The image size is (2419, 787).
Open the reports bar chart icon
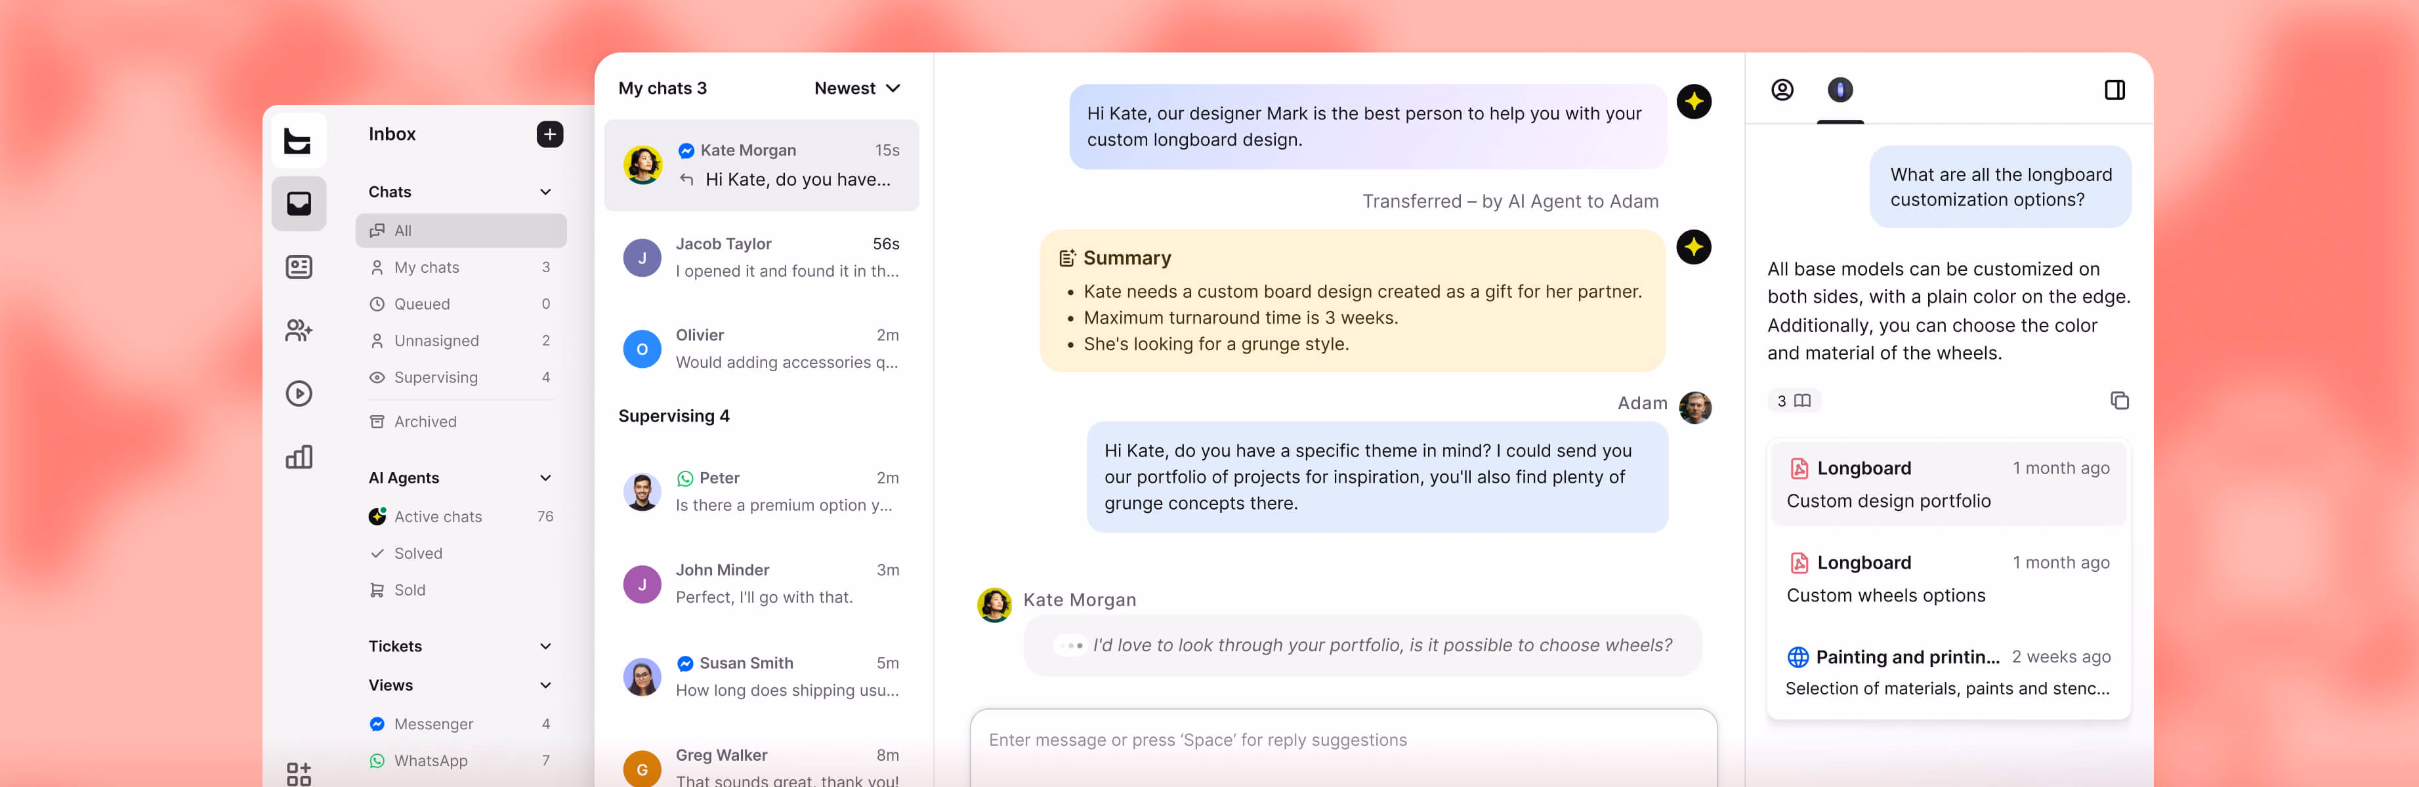click(299, 457)
